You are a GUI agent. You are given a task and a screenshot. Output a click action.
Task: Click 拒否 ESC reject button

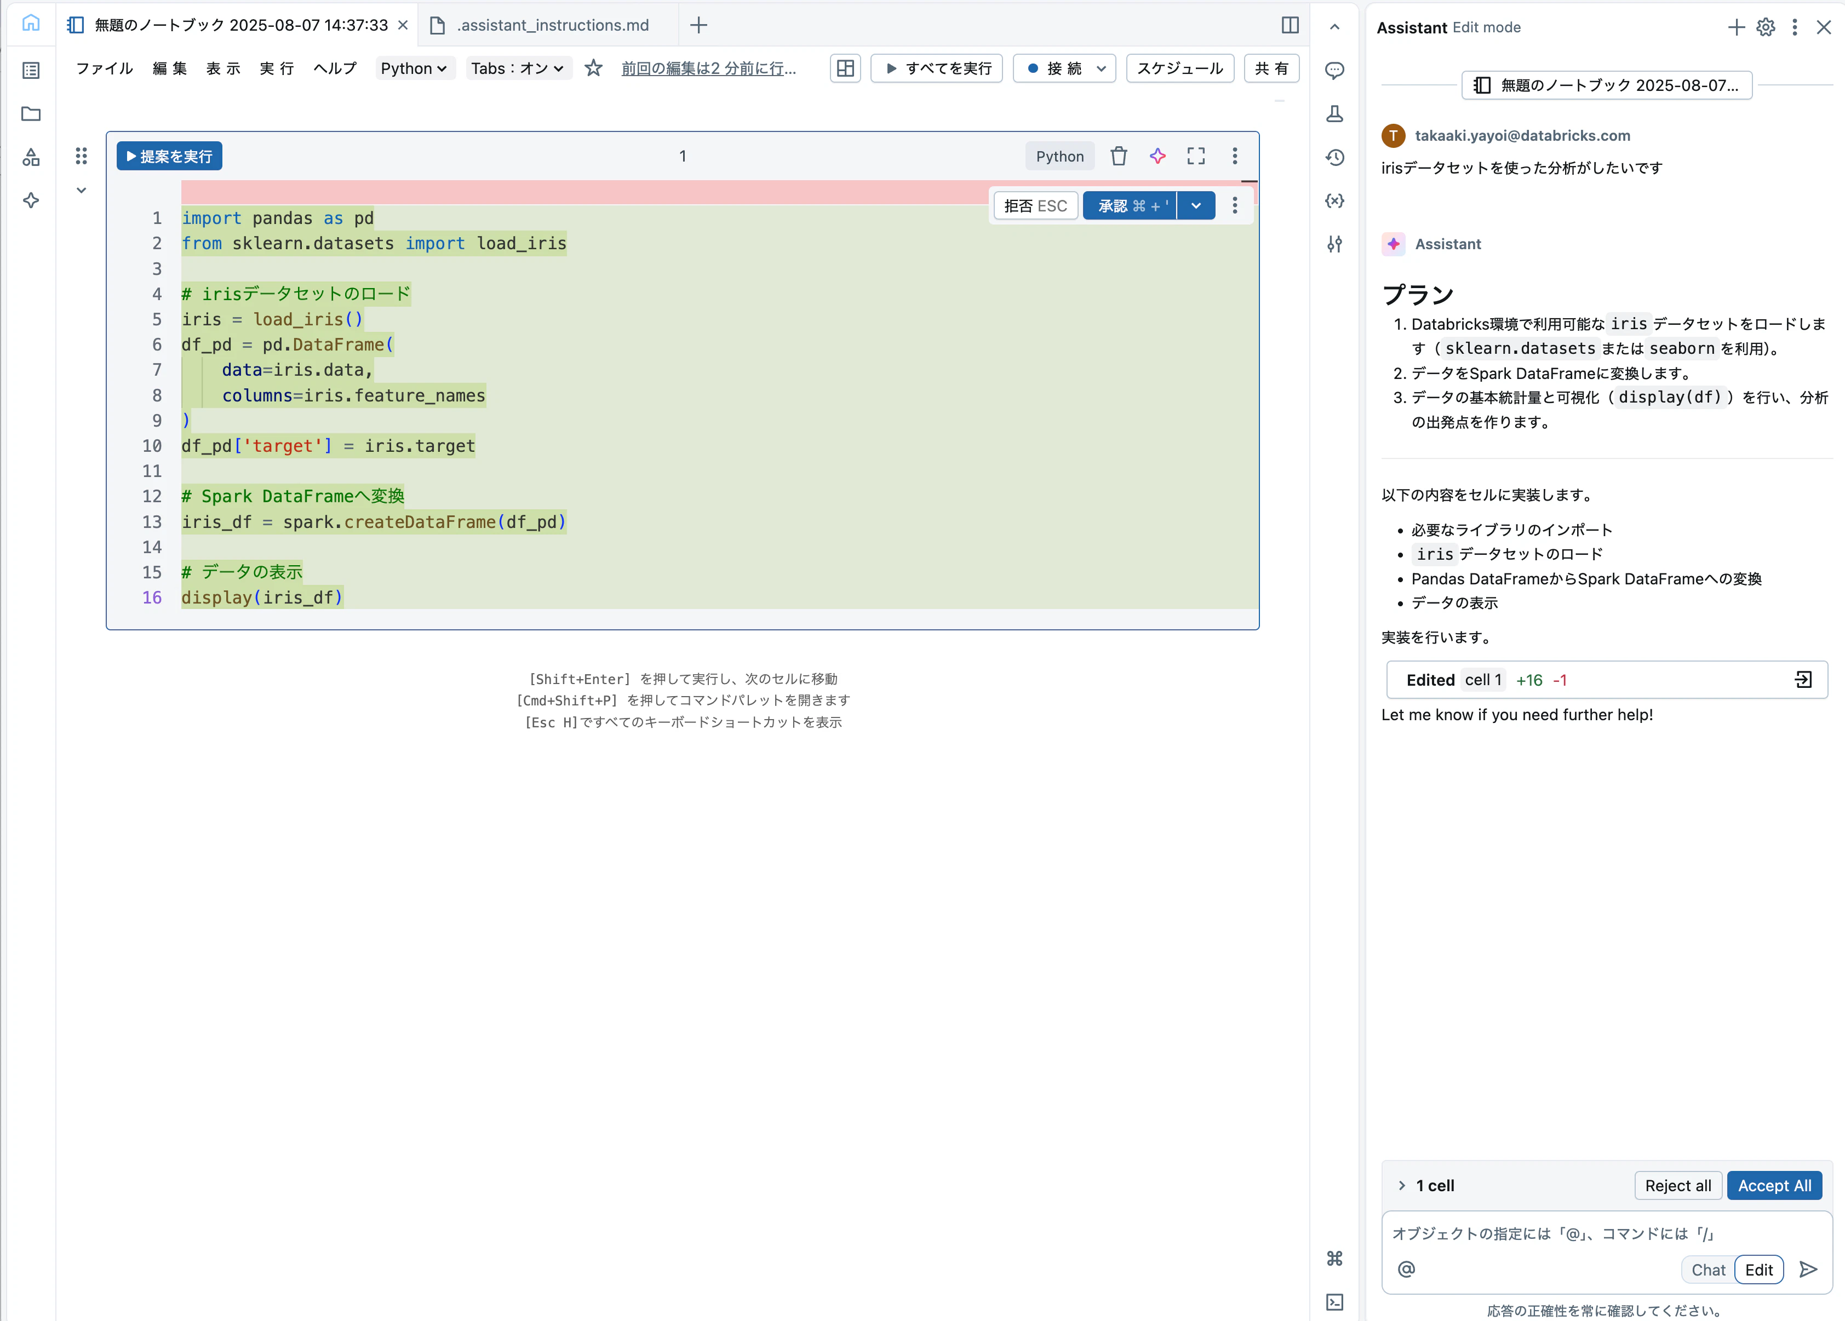tap(1035, 206)
